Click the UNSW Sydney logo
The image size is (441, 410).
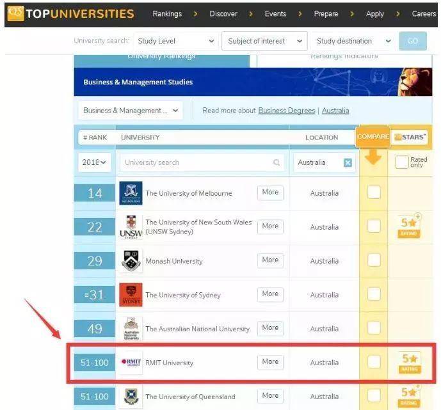131,227
